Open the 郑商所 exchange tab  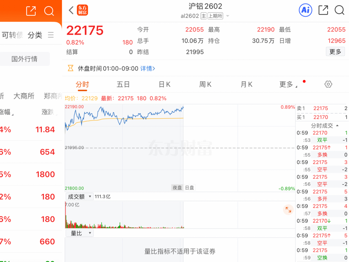coord(53,96)
